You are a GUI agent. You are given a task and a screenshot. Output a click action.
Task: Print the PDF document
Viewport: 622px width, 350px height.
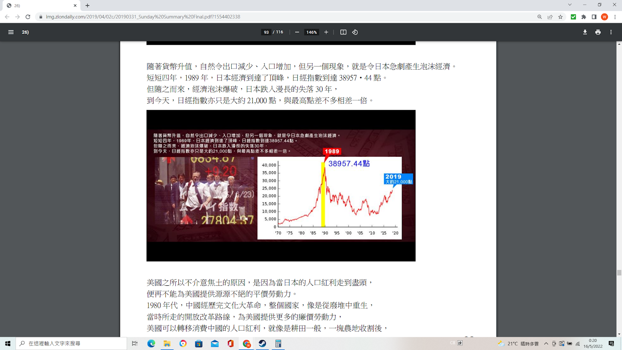[598, 32]
